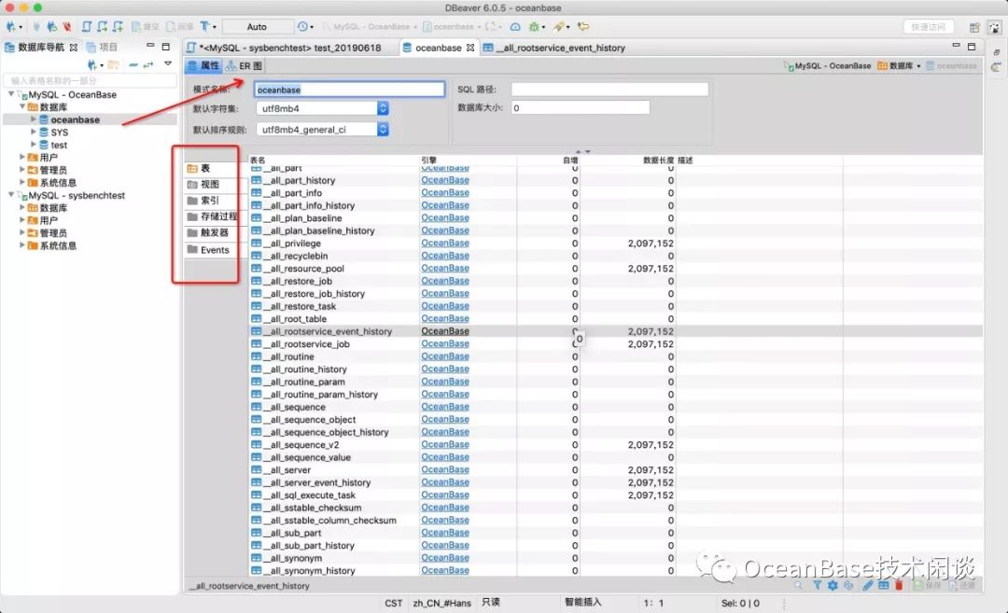Image resolution: width=1008 pixels, height=613 pixels.
Task: Select the 视图 (Views) side tab
Action: pyautogui.click(x=210, y=185)
